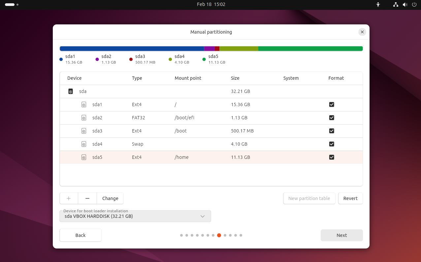Image resolution: width=421 pixels, height=262 pixels.
Task: Toggle Format checkbox for sda5 /home
Action: point(332,157)
